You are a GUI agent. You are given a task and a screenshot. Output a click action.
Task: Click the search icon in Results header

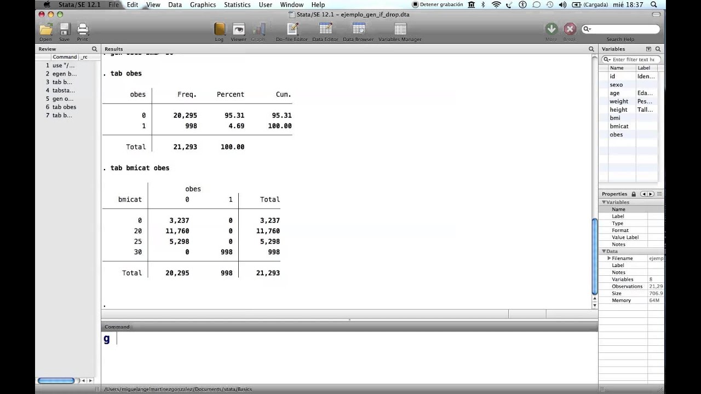[591, 49]
